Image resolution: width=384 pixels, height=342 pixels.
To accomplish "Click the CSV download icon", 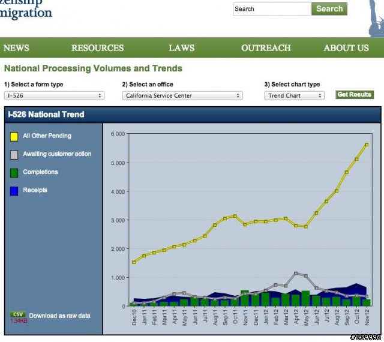I will click(18, 314).
